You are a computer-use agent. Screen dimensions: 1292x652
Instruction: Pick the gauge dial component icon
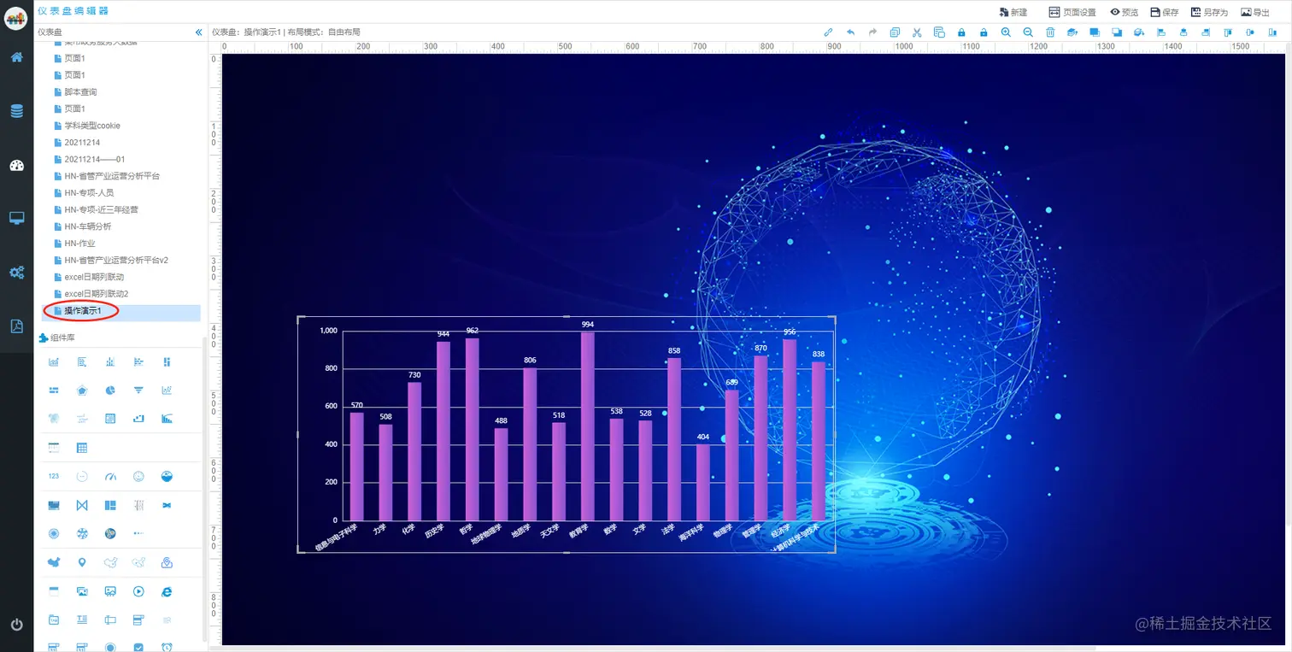(110, 476)
